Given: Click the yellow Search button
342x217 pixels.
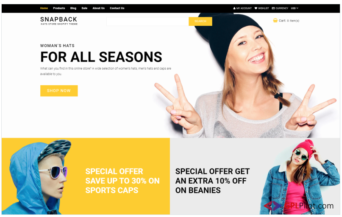Looking at the screenshot, I should (x=200, y=21).
